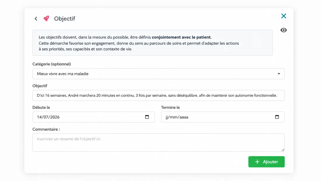Click the pink rocket Objectif icon
This screenshot has width=321, height=181.
pos(46,18)
